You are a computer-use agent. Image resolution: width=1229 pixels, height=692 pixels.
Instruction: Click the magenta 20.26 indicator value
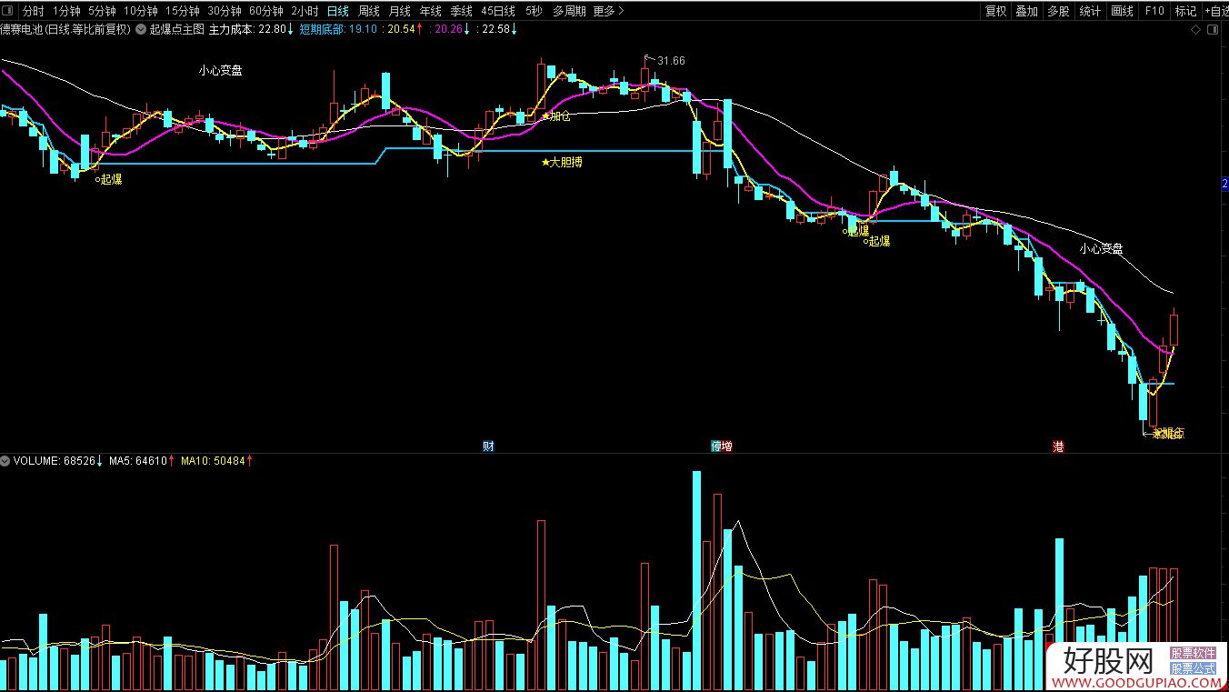449,29
